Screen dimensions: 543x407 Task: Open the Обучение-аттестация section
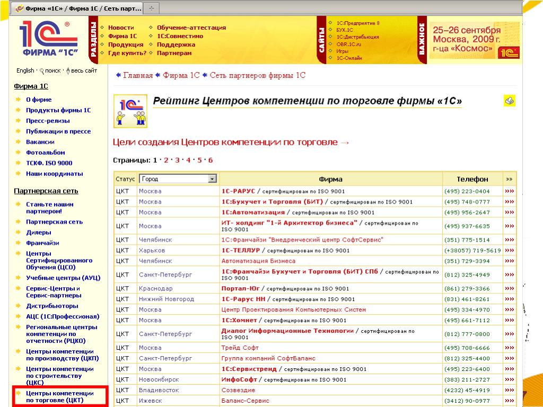[x=191, y=28]
